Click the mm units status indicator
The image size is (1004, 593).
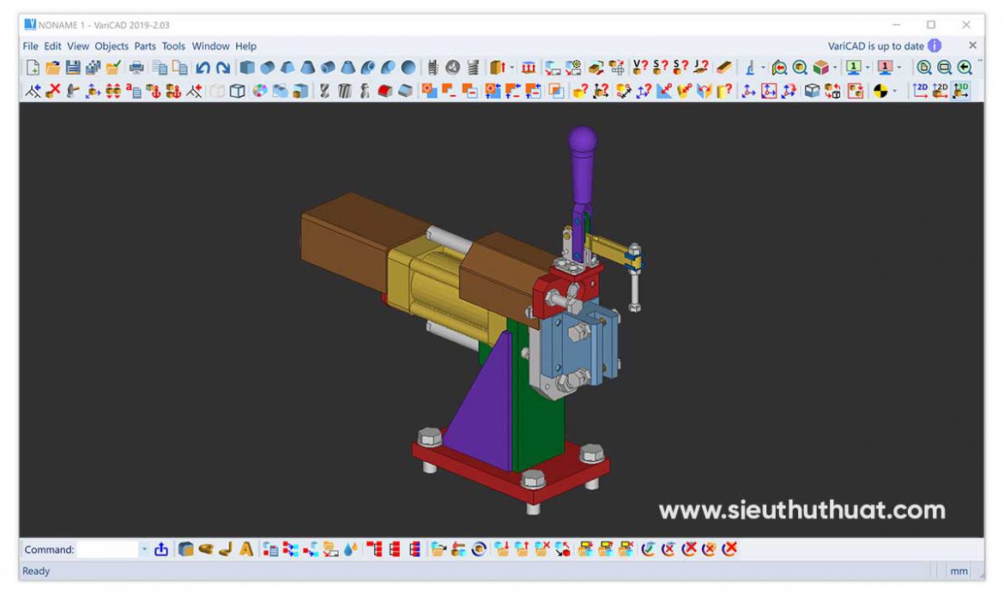(x=959, y=571)
